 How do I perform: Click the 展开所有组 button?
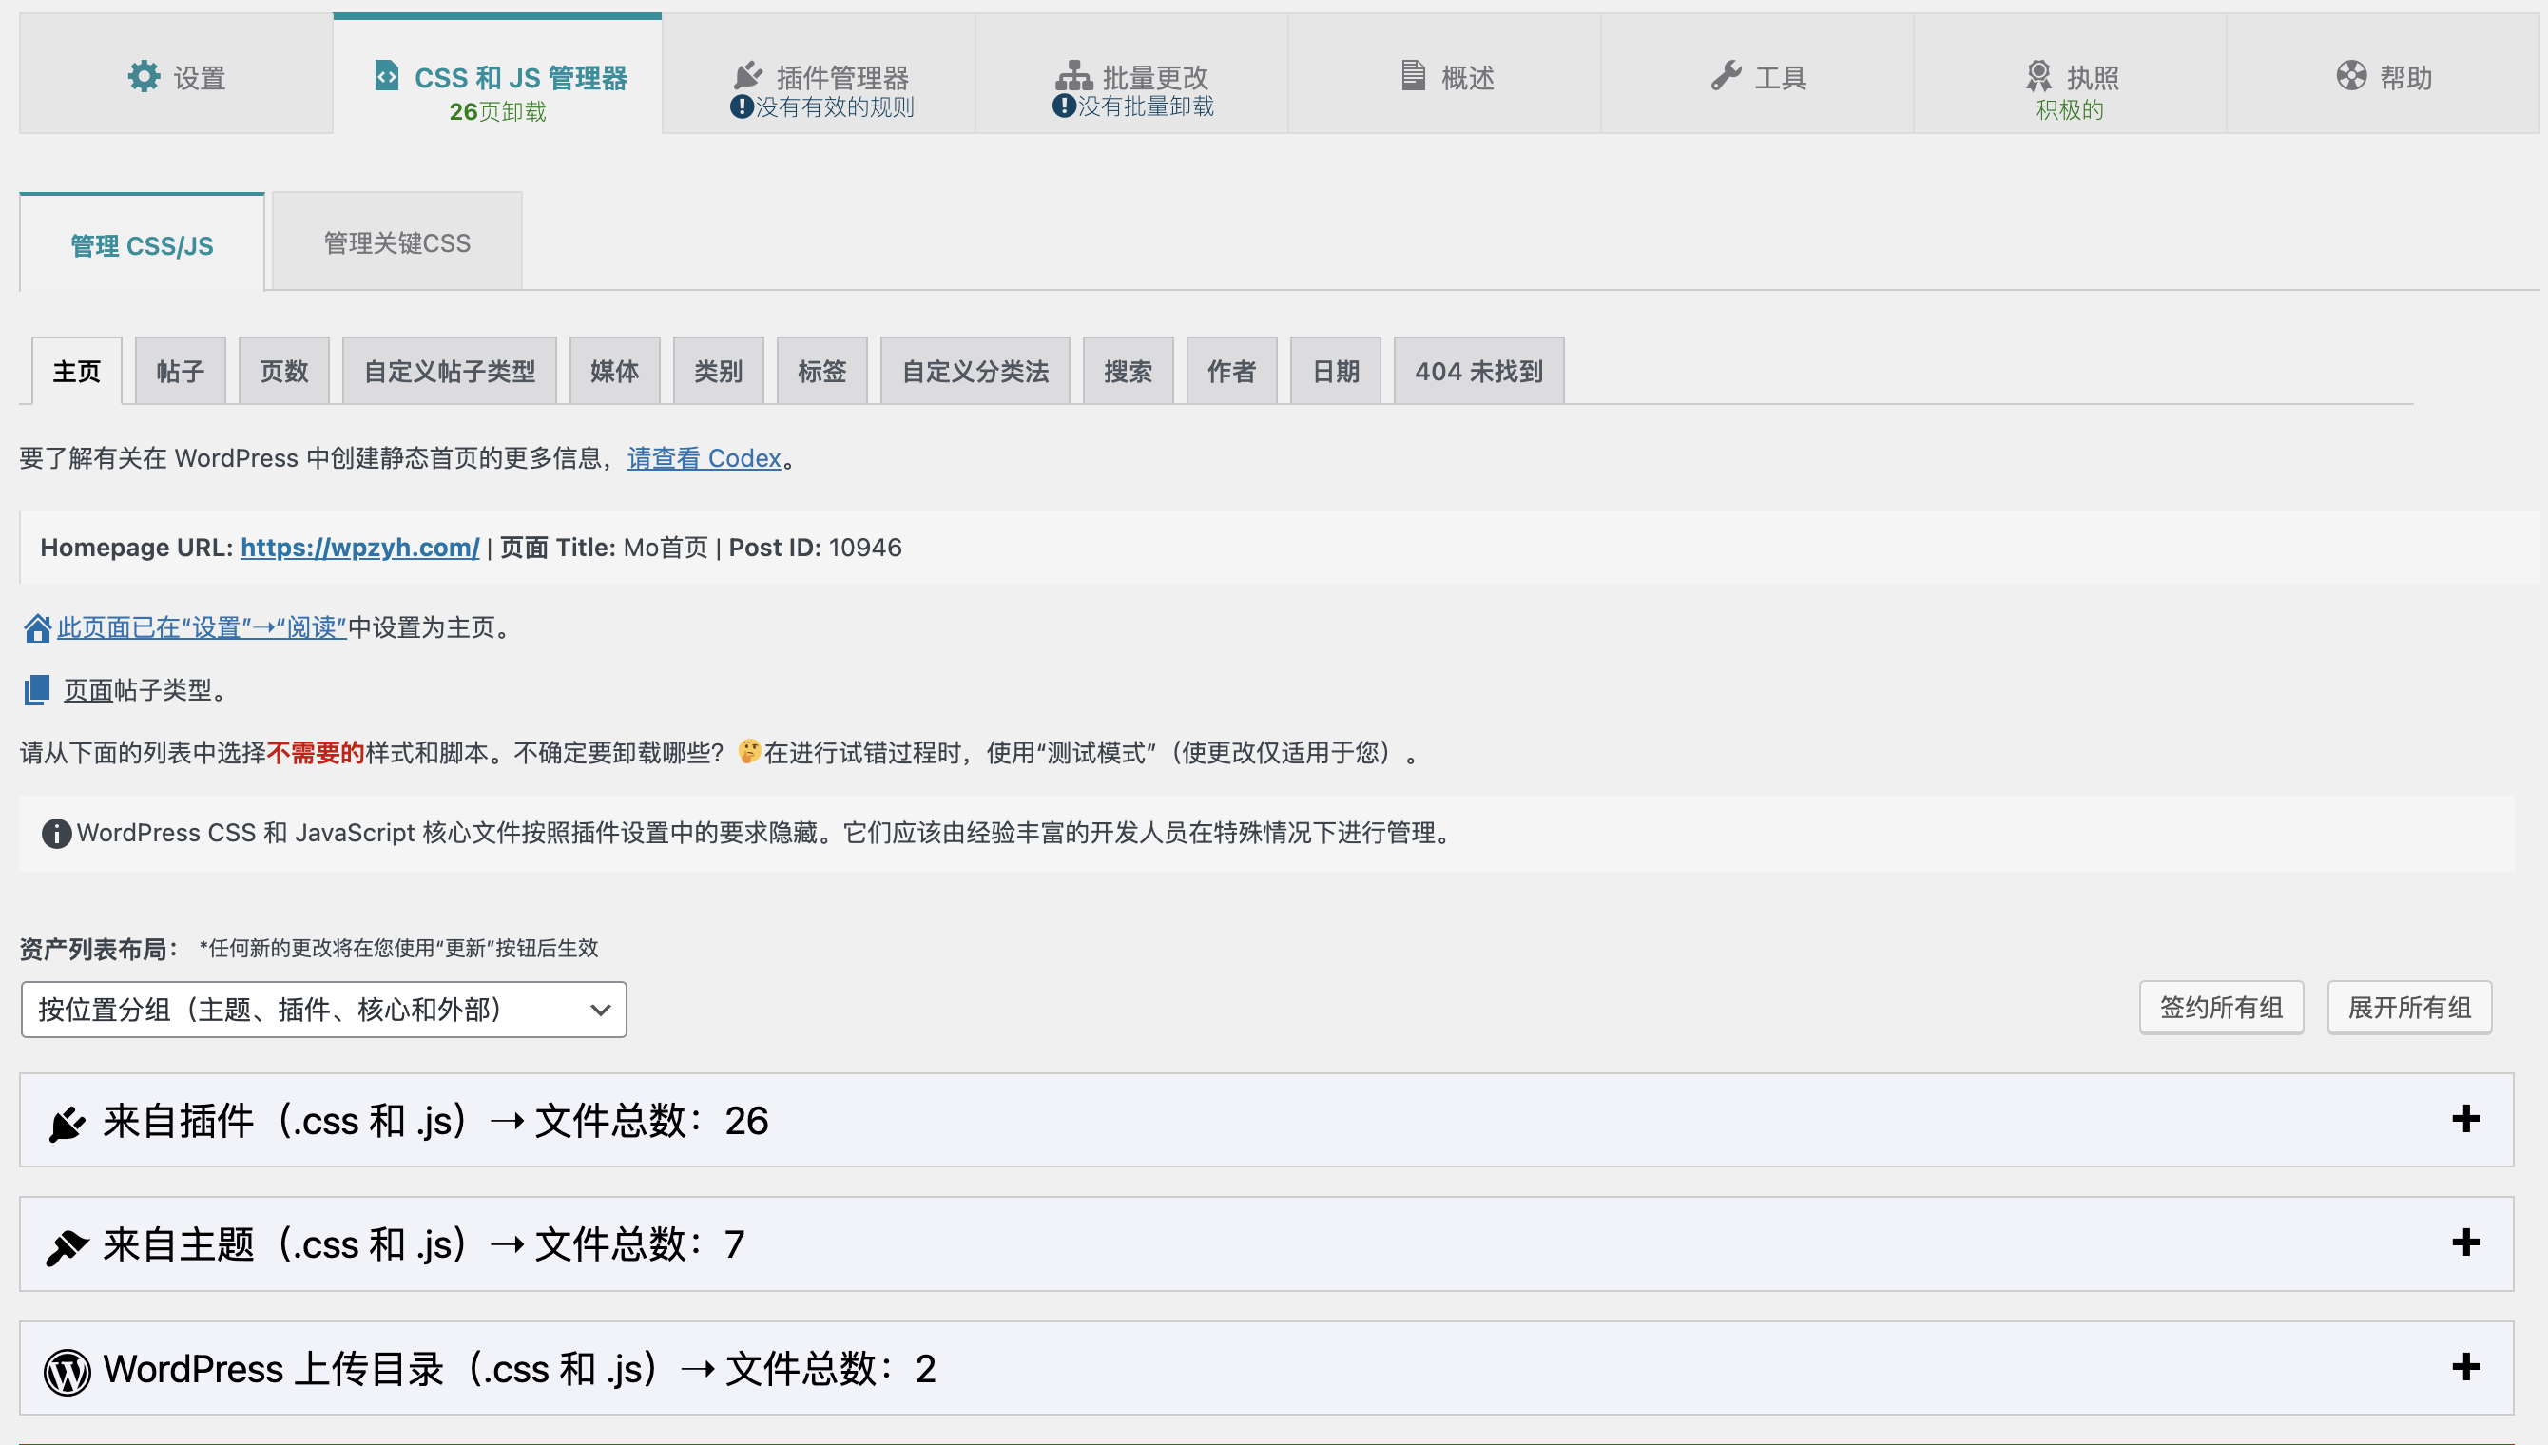(x=2409, y=1009)
